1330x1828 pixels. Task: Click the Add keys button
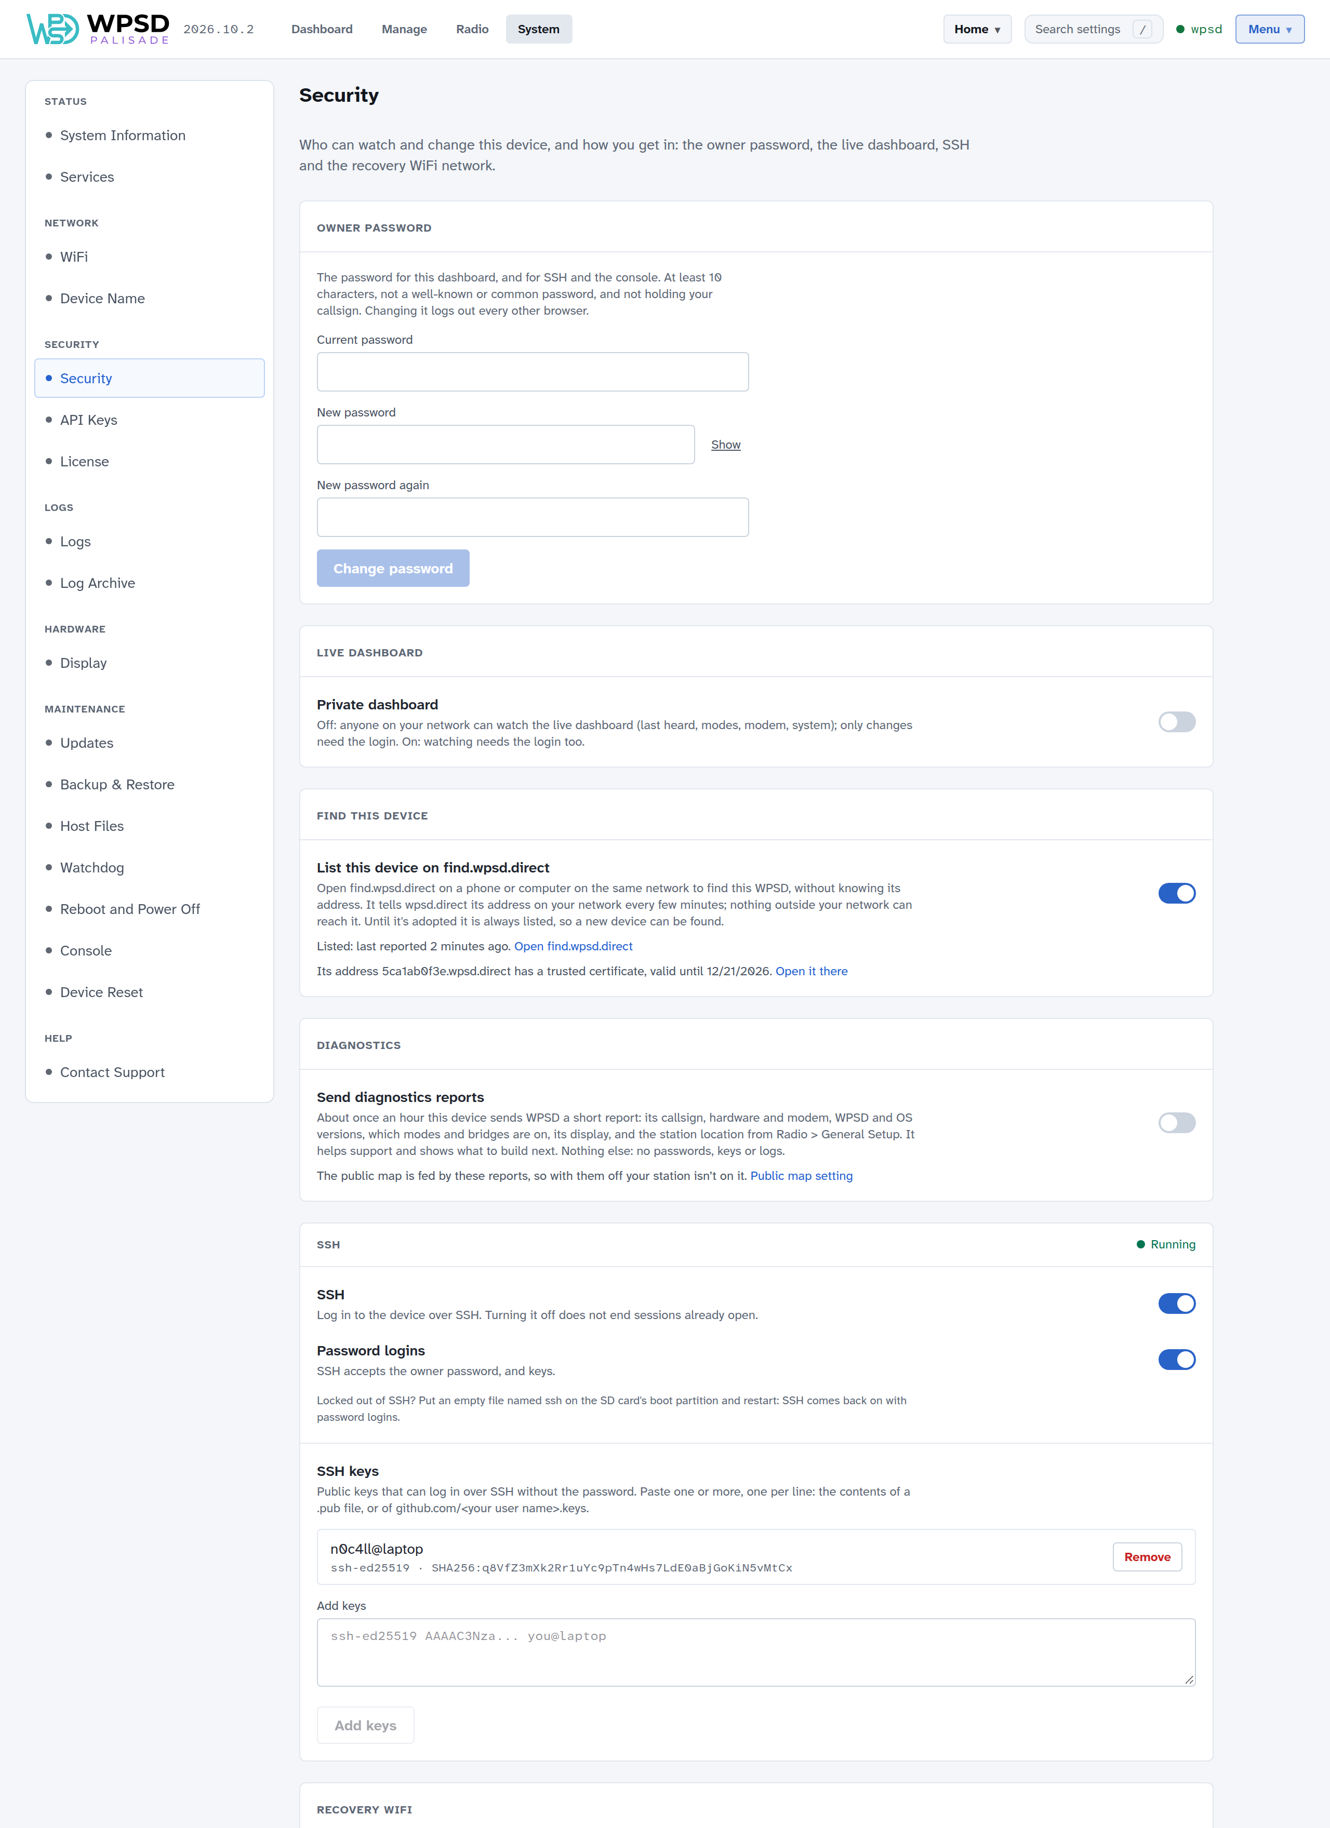(x=365, y=1726)
